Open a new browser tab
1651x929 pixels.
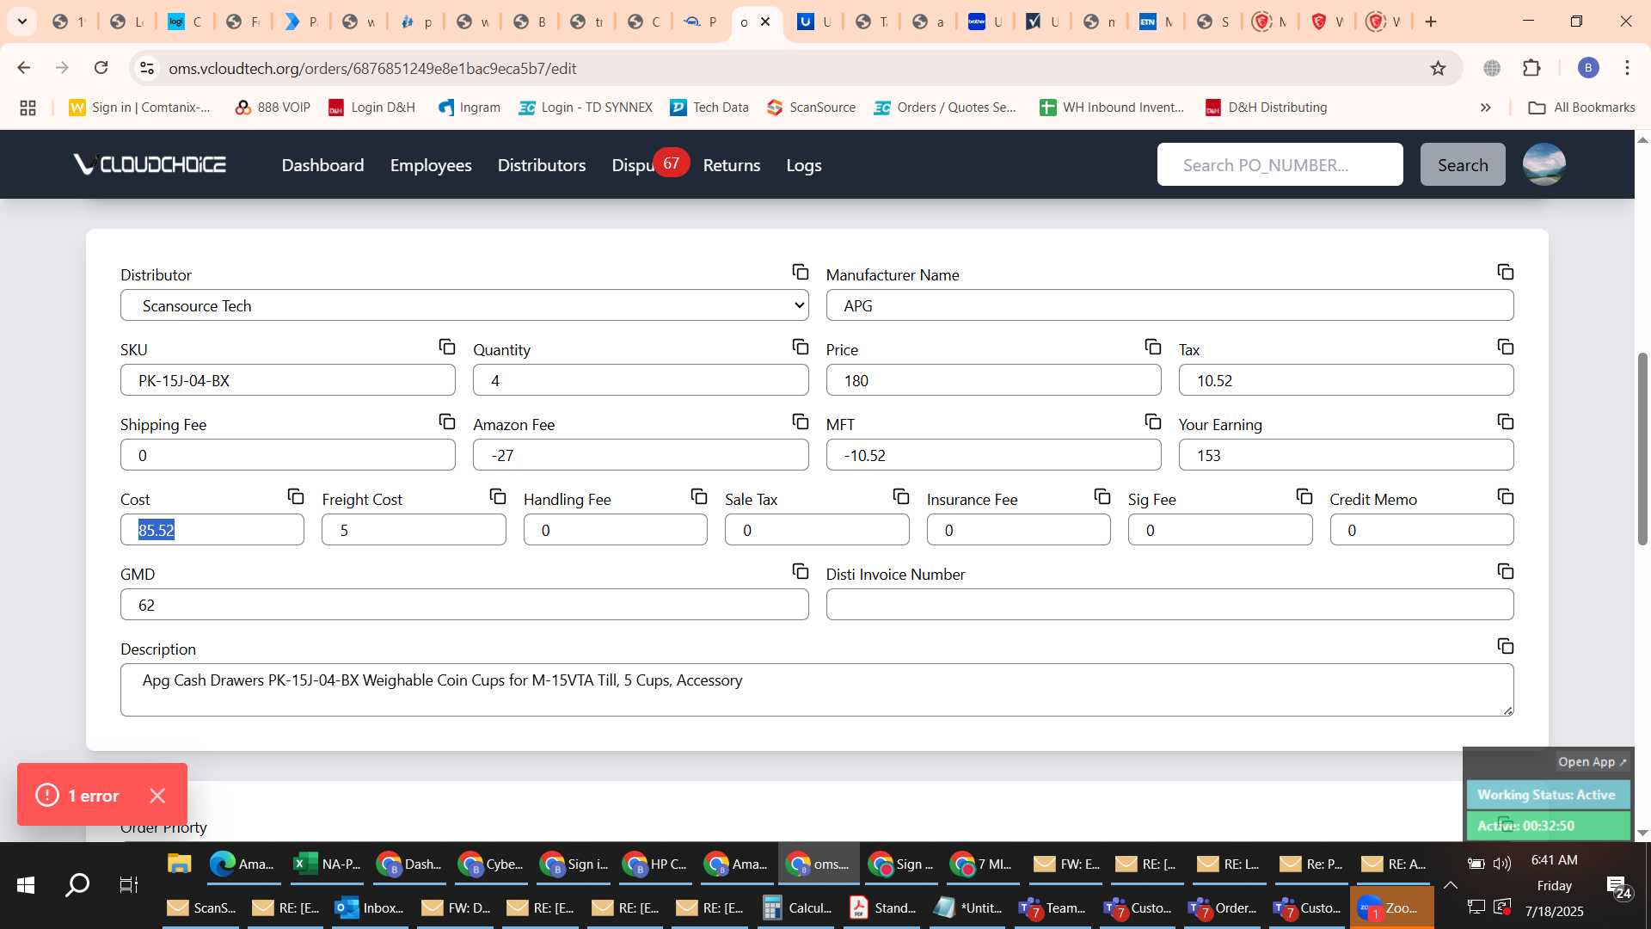pyautogui.click(x=1431, y=22)
